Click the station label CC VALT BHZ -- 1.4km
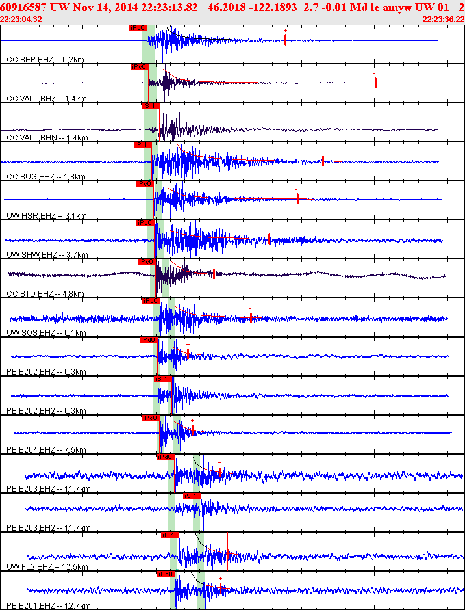 click(x=47, y=98)
